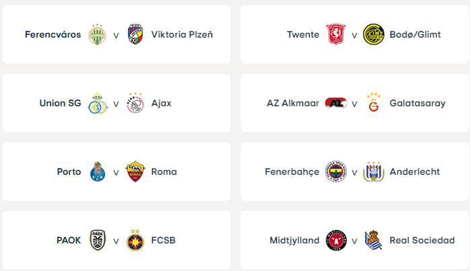The height and width of the screenshot is (271, 470).
Task: Click the Ferencváros club crest
Action: 98,35
